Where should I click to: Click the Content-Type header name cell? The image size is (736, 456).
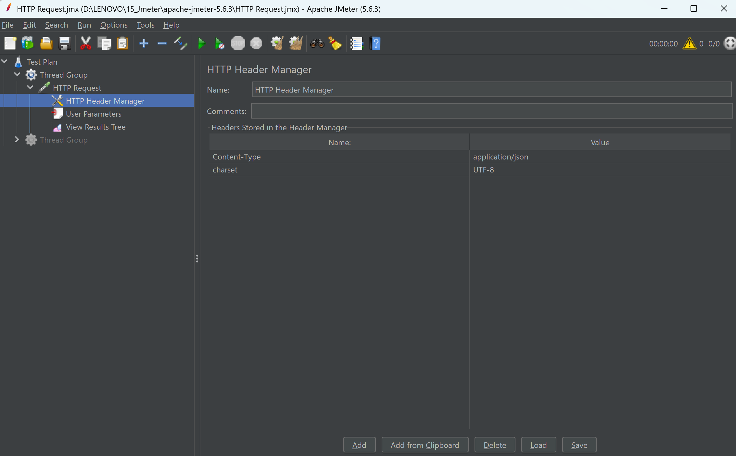point(339,157)
